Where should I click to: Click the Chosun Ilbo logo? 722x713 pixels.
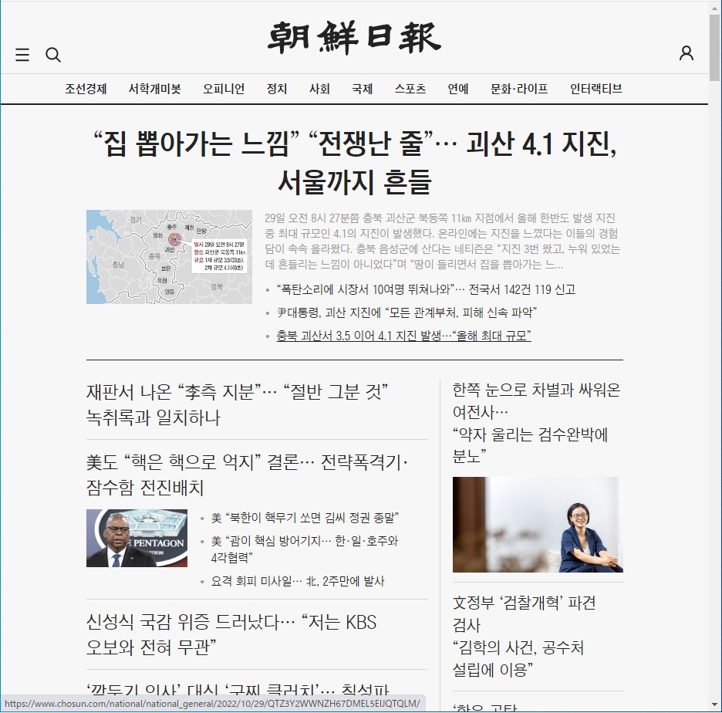tap(354, 38)
